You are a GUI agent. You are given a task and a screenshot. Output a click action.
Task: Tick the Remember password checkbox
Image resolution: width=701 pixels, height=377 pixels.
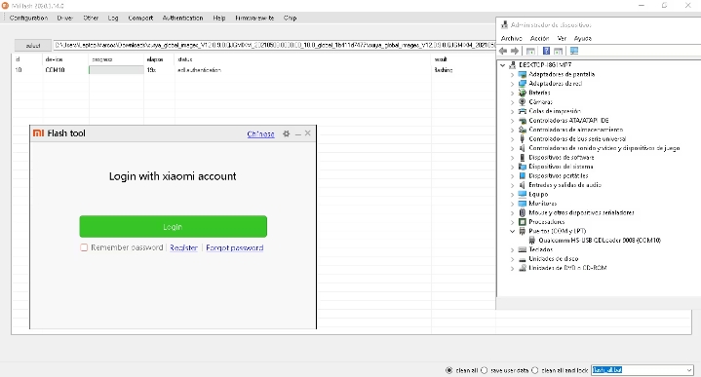(84, 247)
